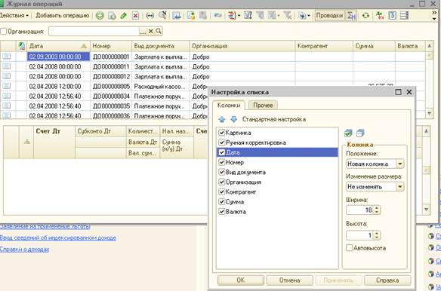Click the Добавить операцию menu button
The height and width of the screenshot is (291, 441).
coord(62,15)
